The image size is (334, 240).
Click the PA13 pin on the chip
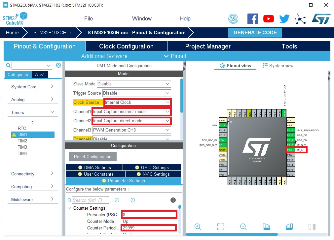290,130
